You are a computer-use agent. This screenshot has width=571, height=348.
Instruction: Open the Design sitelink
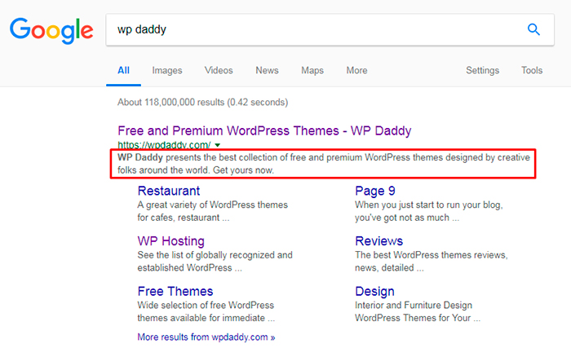(374, 291)
